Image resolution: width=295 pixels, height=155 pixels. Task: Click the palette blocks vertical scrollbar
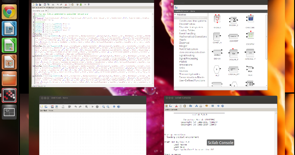point(266,37)
